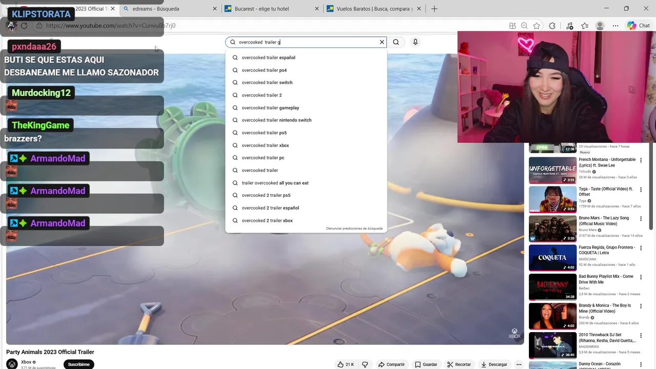Select suggestion 'overcooked trailer español'
This screenshot has width=656, height=369.
(306, 57)
